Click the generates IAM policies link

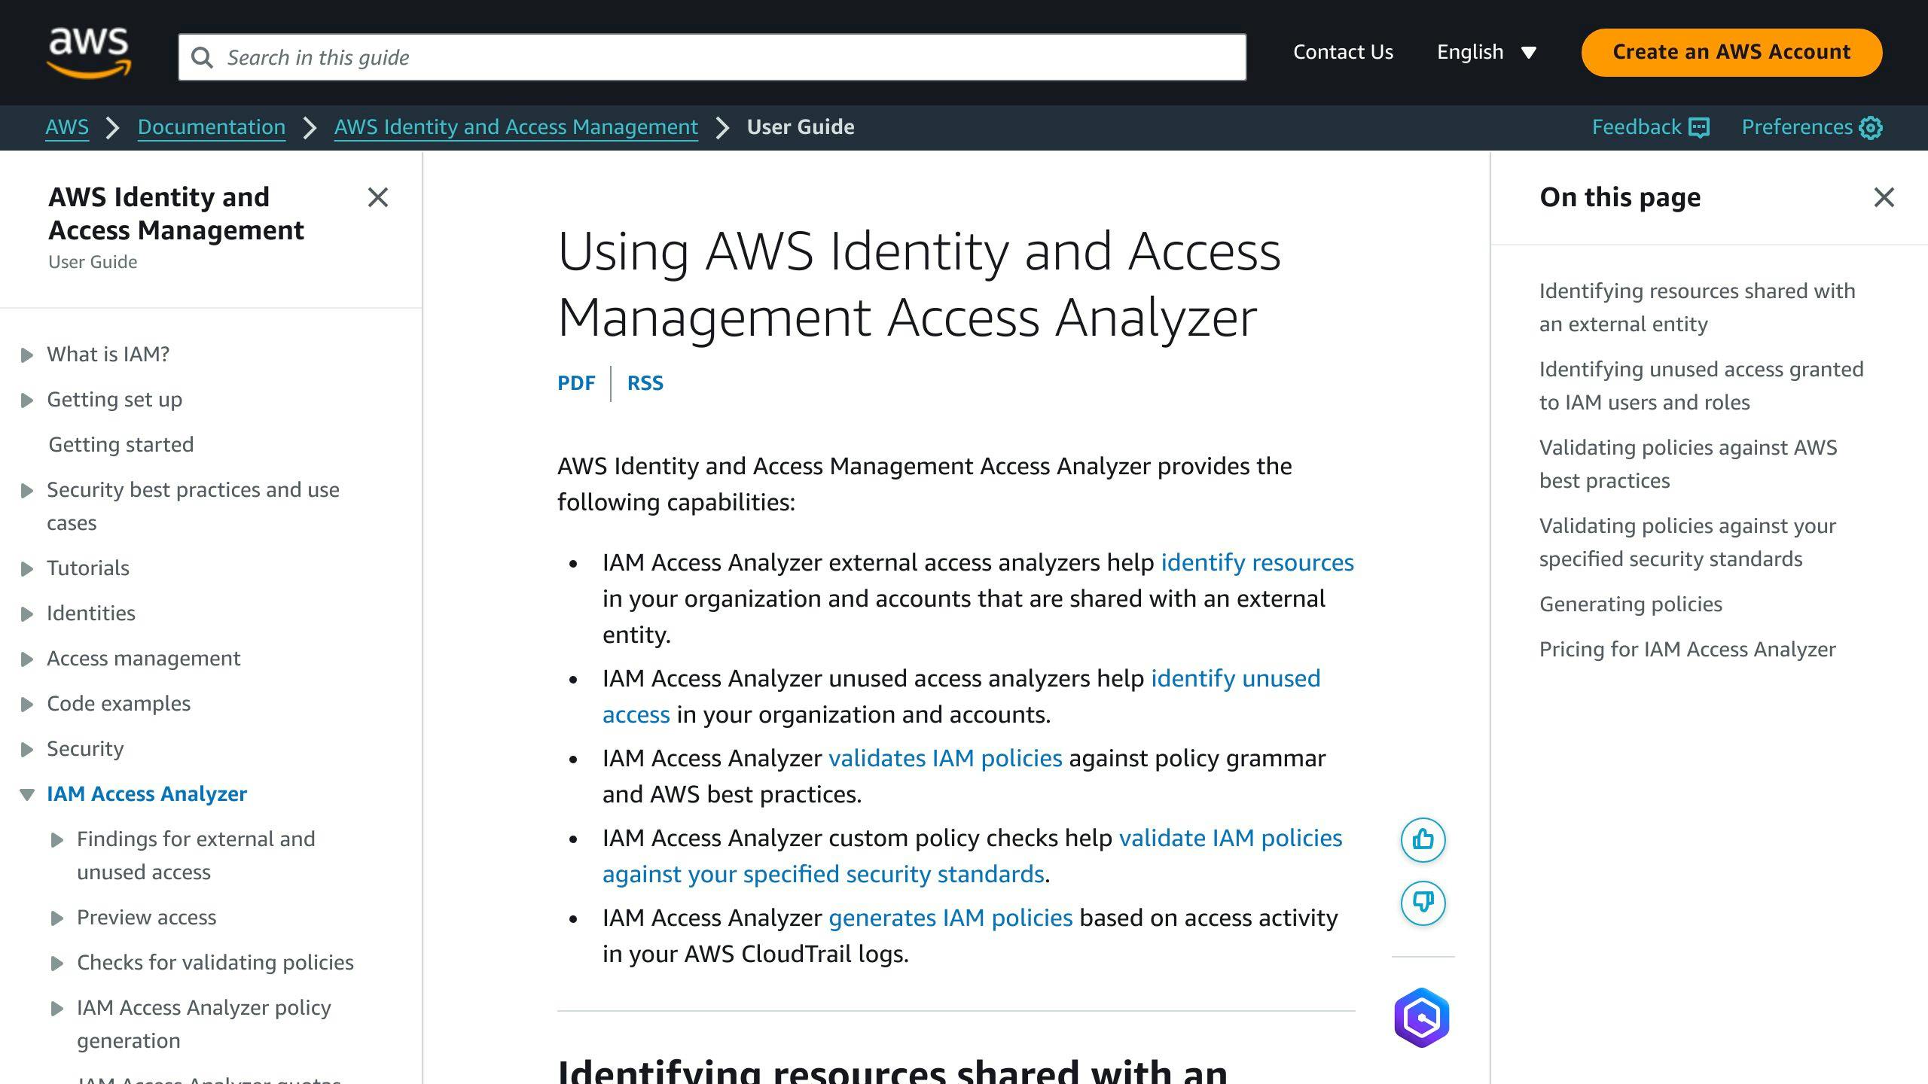click(x=950, y=918)
